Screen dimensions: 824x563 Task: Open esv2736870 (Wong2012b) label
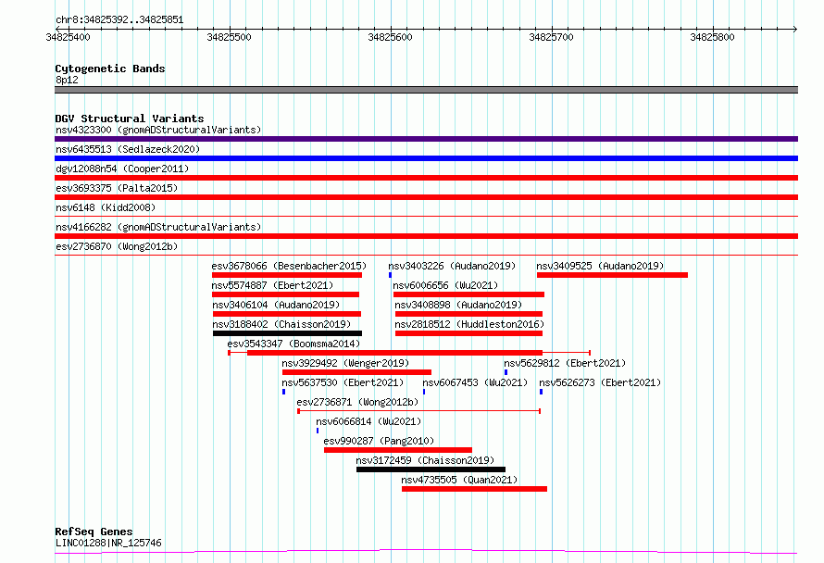coord(117,246)
